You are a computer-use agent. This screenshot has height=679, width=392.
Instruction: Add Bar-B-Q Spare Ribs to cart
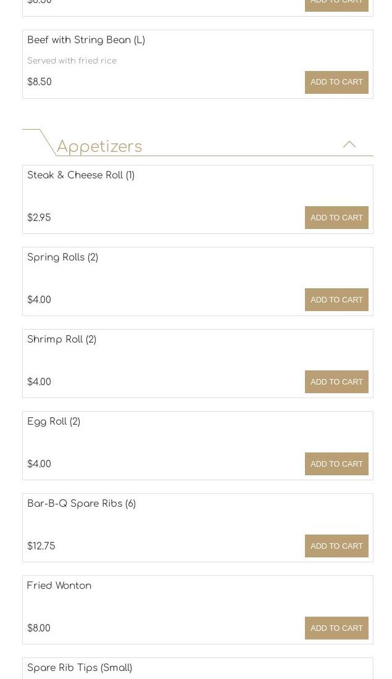tap(336, 546)
